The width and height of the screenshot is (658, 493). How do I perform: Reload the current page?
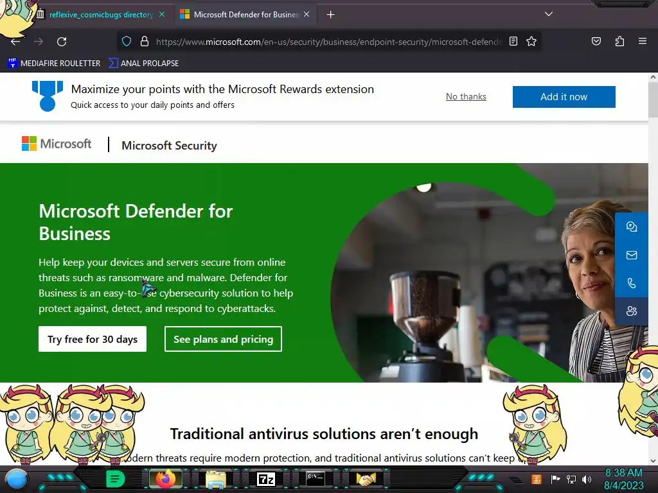click(62, 42)
